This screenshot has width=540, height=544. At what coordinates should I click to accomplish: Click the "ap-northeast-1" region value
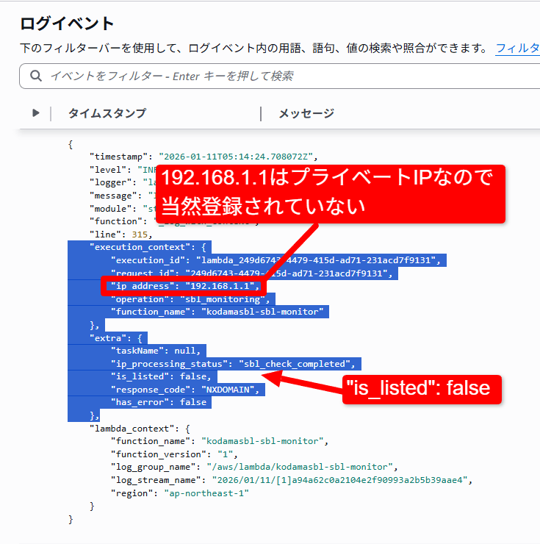(x=206, y=493)
